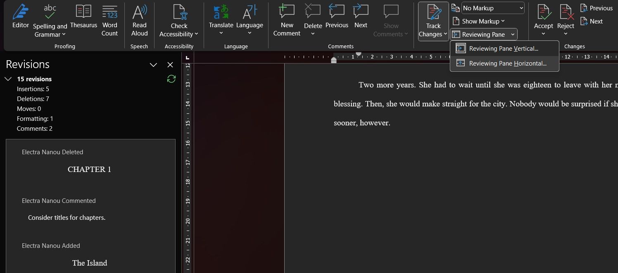Collapse the 15 revisions summary
Screen dimensions: 618x273
8,79
